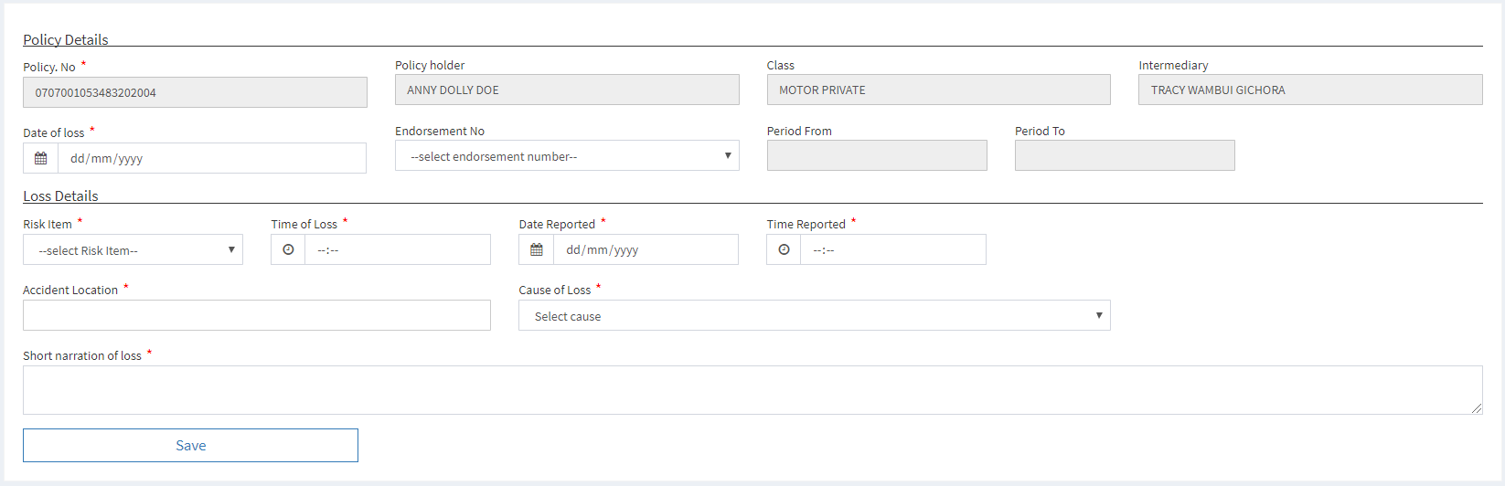Expand the Risk Item selector

click(x=133, y=250)
